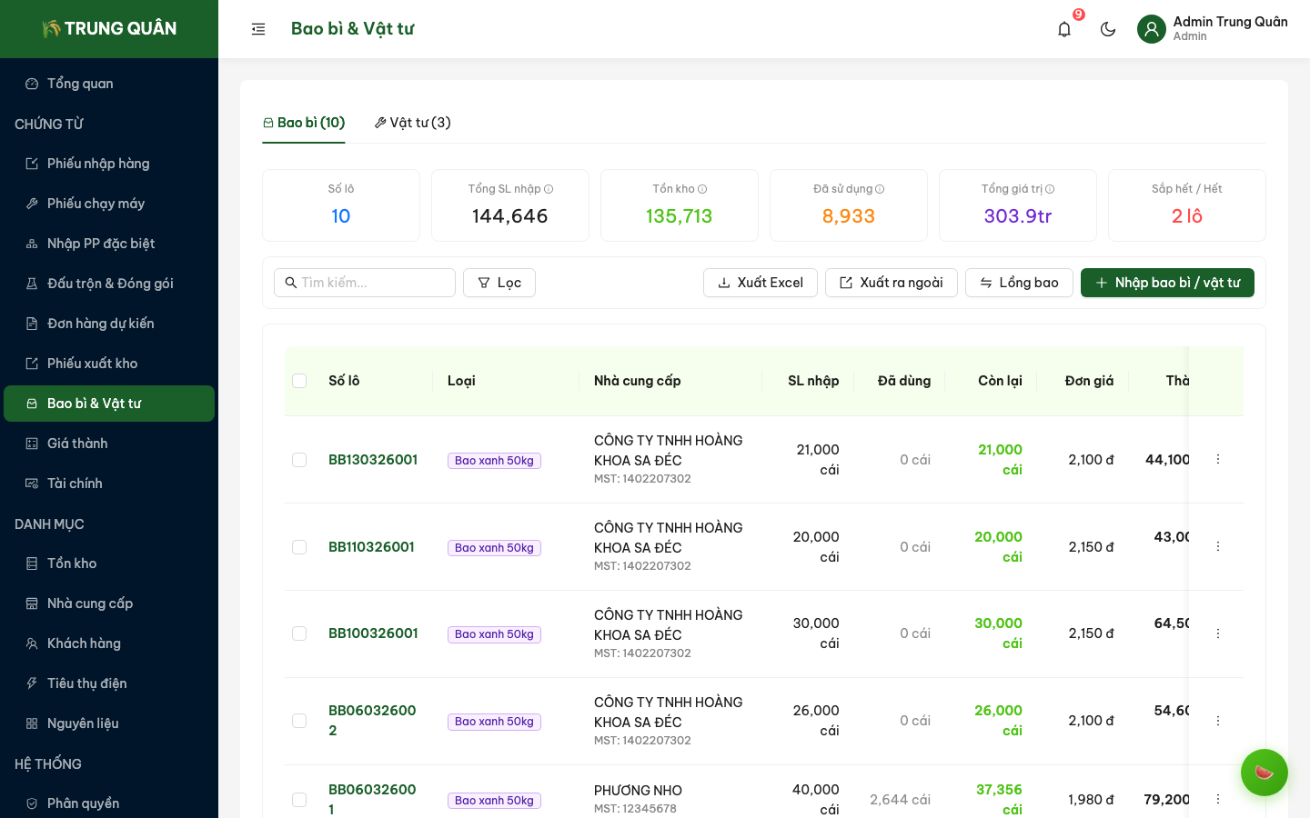Click the watermelon chat bubble icon

1264,773
